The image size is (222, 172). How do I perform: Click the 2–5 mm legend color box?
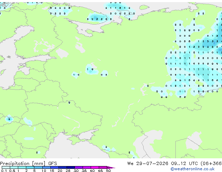pos(30,167)
